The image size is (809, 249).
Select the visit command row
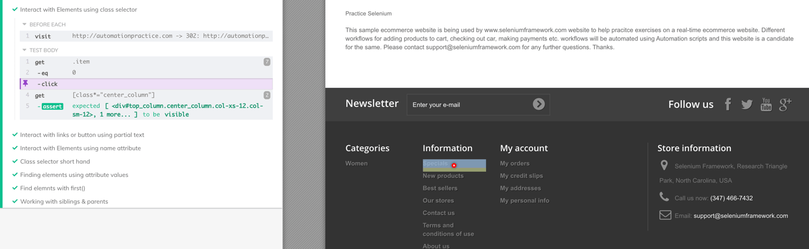(147, 36)
